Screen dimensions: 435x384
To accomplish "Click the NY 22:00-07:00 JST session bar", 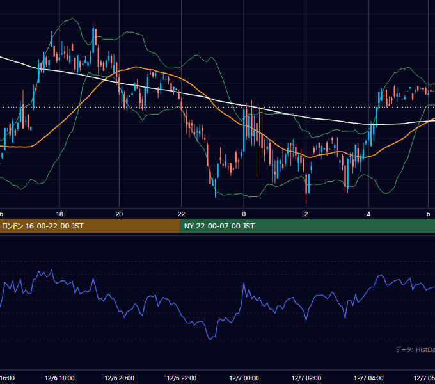I will tap(308, 226).
